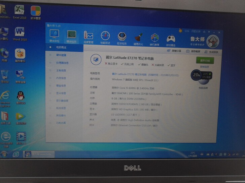245x183 pixels.
Task: Click the Windows 7 旗舰版 64位 text
Action: pos(135,80)
